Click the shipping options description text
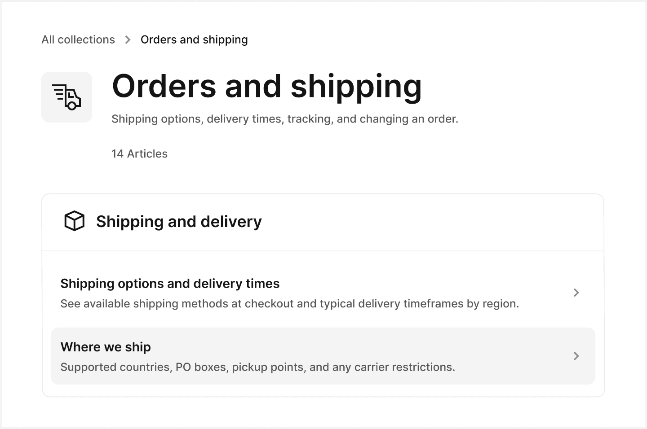The width and height of the screenshot is (647, 429). tap(289, 303)
